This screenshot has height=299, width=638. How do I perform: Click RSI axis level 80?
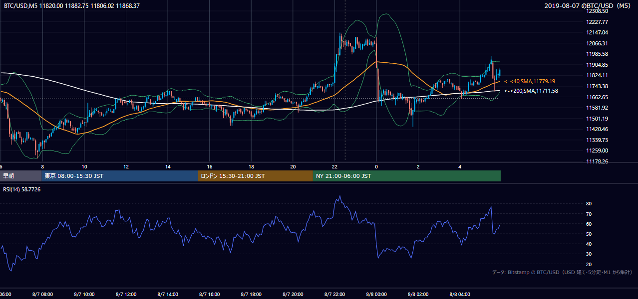point(589,204)
